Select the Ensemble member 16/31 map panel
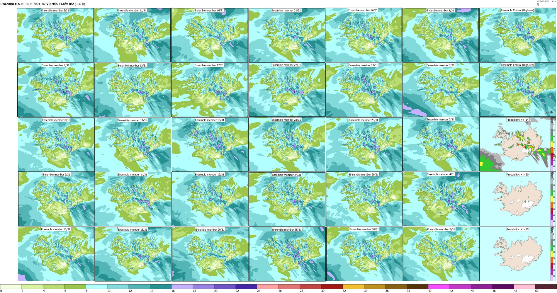Viewport: 557px width, 293px height. click(210, 35)
